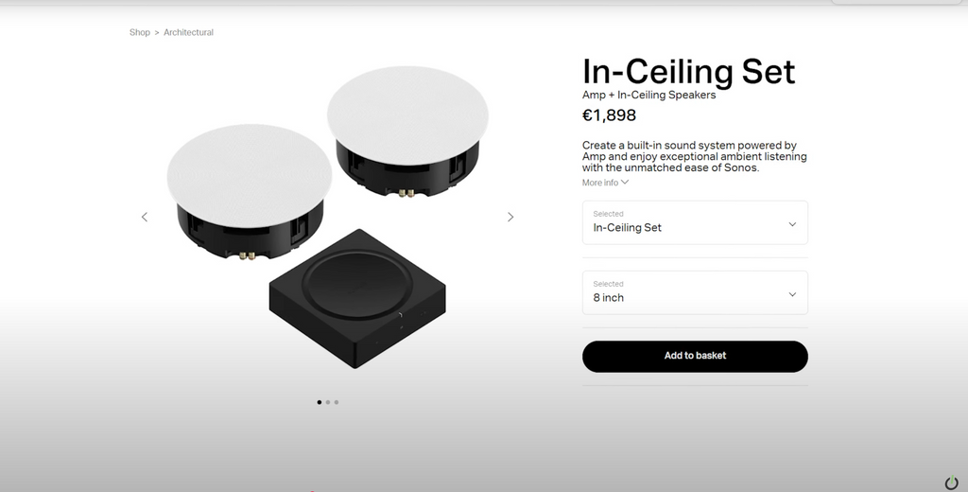Click the power logo icon in the corner
This screenshot has height=492, width=968.
pyautogui.click(x=952, y=483)
